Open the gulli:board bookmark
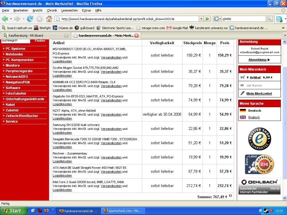This screenshot has width=287, height=215. 85,28
